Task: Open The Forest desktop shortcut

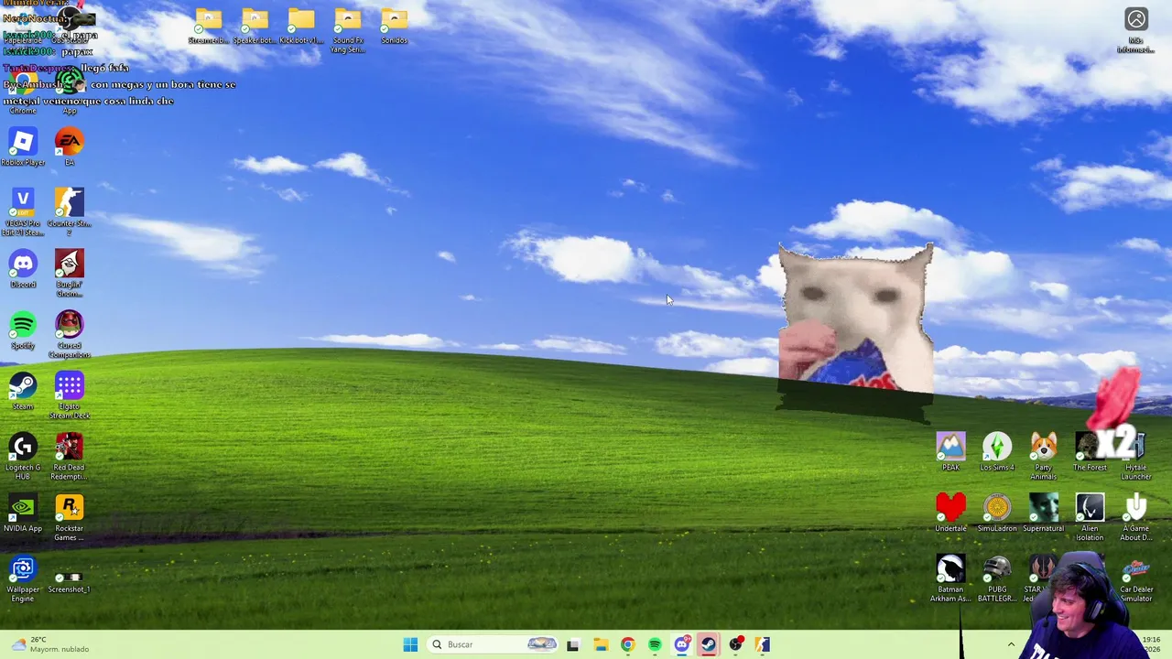Action: coord(1090,452)
